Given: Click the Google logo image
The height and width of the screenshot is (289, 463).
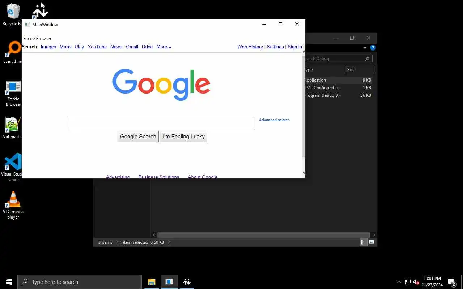Looking at the screenshot, I should point(161,85).
